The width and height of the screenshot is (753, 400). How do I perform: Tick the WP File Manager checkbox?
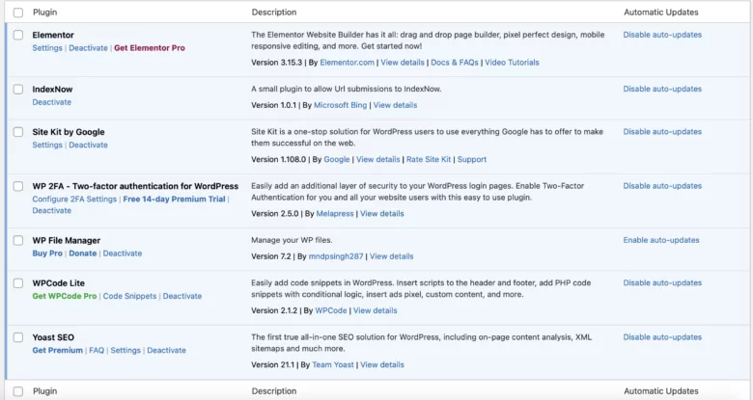tap(18, 240)
